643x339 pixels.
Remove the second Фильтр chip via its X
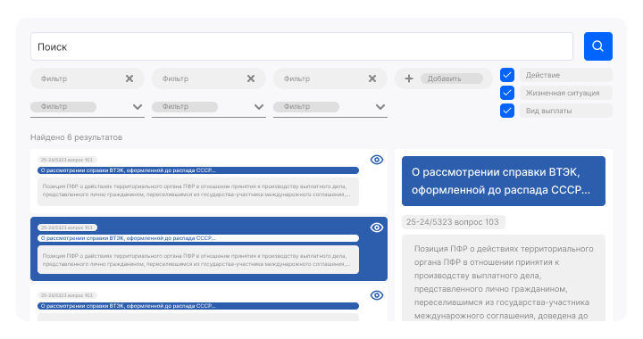coord(251,79)
